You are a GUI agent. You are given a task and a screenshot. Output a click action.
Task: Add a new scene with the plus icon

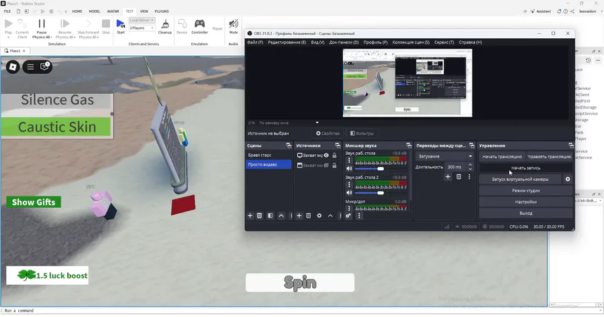pos(250,216)
